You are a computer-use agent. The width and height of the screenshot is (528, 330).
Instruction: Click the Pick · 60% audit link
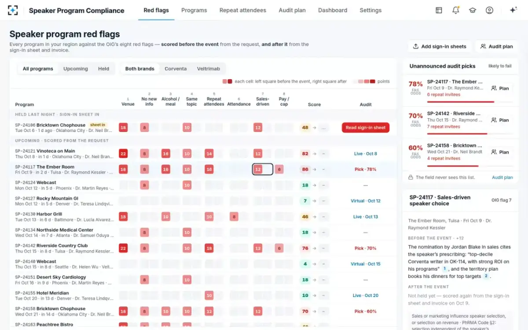[365, 312]
